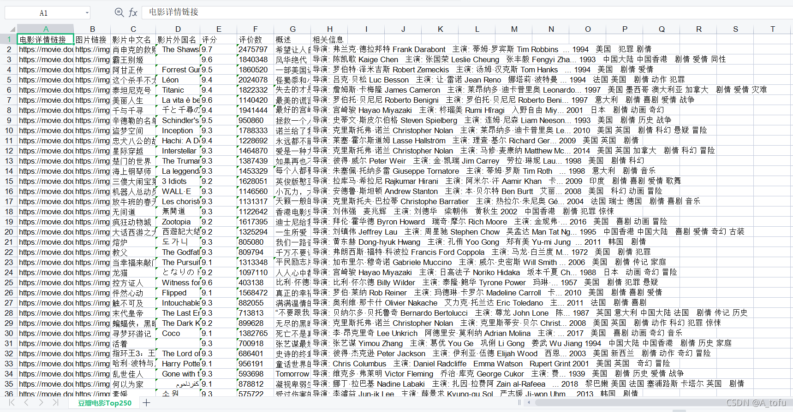Expand the Name Box dropdown arrow

coord(87,13)
